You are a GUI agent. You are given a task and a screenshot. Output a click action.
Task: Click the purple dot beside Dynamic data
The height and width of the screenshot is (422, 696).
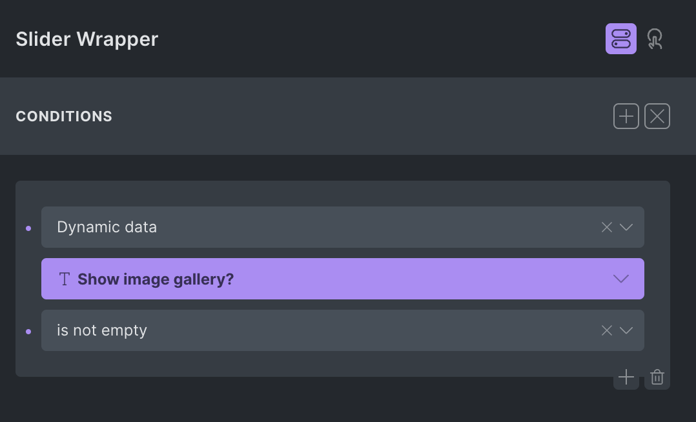tap(28, 228)
